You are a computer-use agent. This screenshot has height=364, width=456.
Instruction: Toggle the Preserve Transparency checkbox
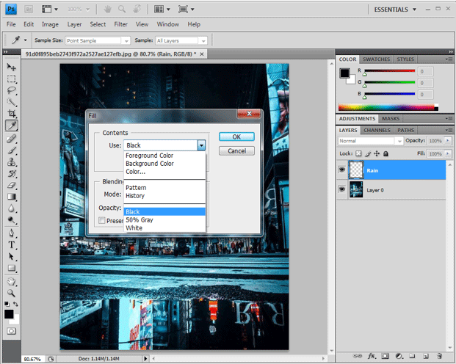(x=101, y=219)
